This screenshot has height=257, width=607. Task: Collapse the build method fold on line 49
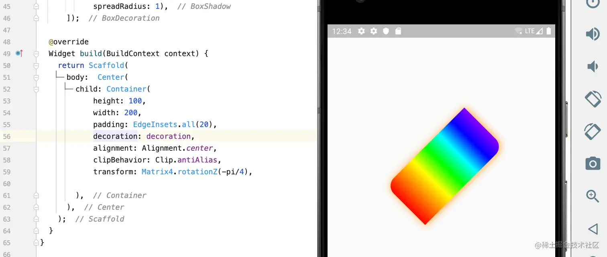[x=36, y=53]
